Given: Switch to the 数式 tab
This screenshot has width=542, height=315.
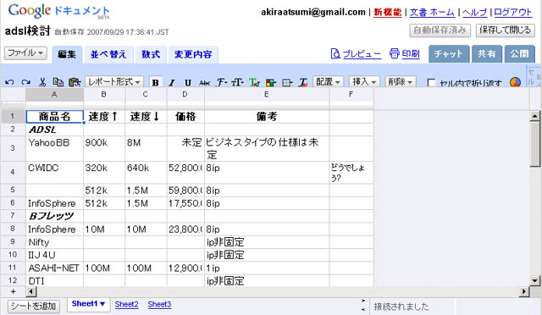Looking at the screenshot, I should point(151,54).
